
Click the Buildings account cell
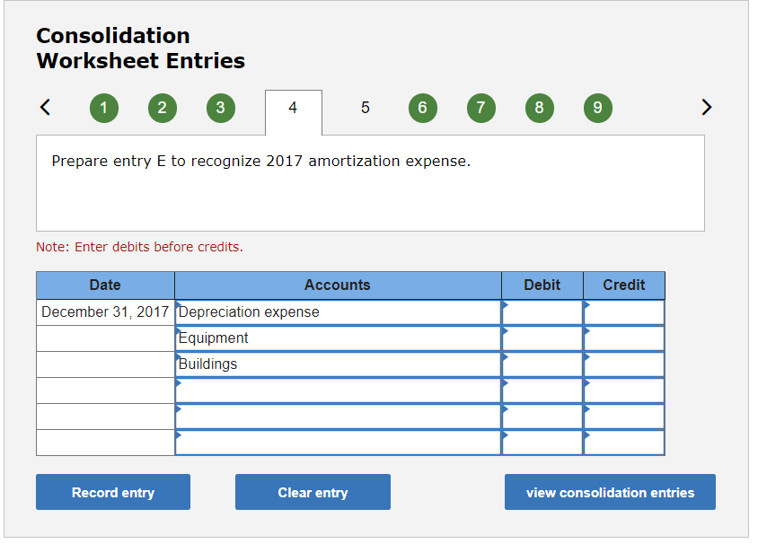(x=338, y=364)
